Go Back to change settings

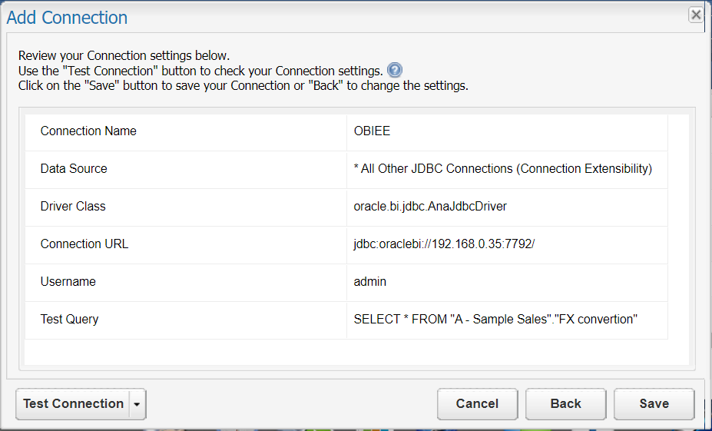pos(566,404)
